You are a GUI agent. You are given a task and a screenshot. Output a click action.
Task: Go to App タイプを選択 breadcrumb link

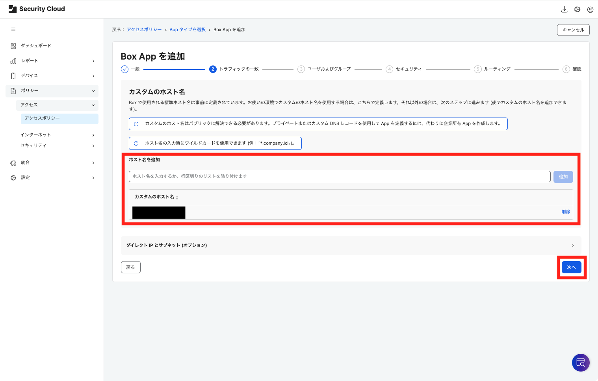(188, 30)
